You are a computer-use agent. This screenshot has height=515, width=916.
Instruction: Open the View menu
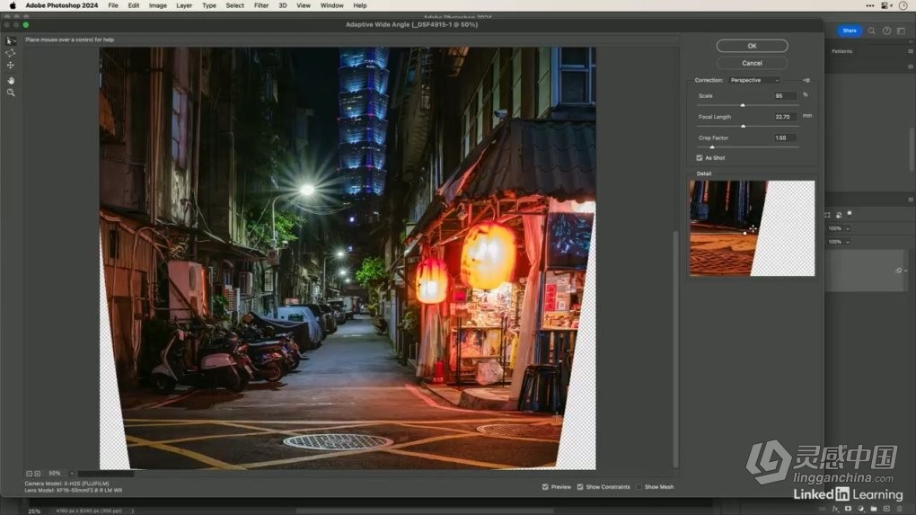[304, 5]
